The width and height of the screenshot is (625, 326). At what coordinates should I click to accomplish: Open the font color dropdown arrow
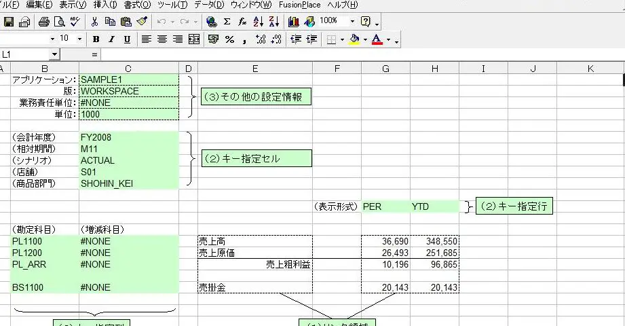(388, 39)
